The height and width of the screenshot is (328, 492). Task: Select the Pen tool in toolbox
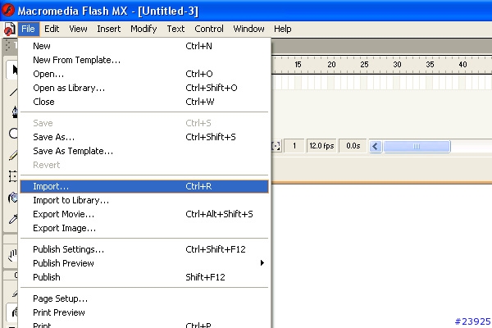tap(15, 112)
